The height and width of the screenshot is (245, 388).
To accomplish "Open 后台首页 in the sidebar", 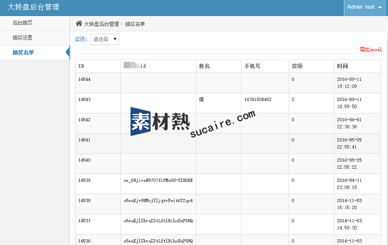I will (23, 23).
